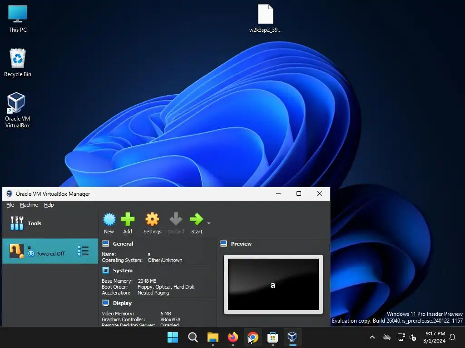Click the Display section header

pos(122,303)
